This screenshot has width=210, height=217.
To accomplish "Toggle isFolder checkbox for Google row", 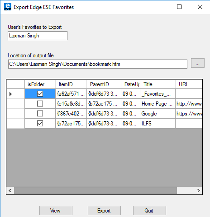I will (x=40, y=114).
